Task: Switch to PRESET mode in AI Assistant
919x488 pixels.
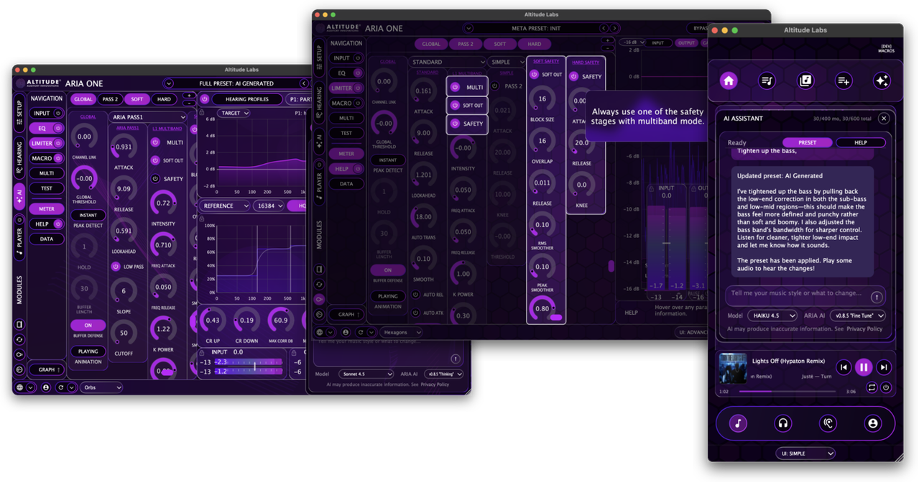Action: (807, 142)
